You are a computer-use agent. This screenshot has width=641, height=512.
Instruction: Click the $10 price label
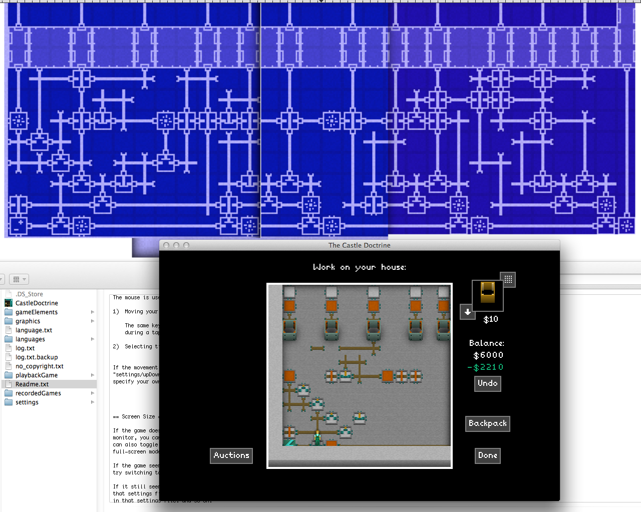click(x=491, y=319)
